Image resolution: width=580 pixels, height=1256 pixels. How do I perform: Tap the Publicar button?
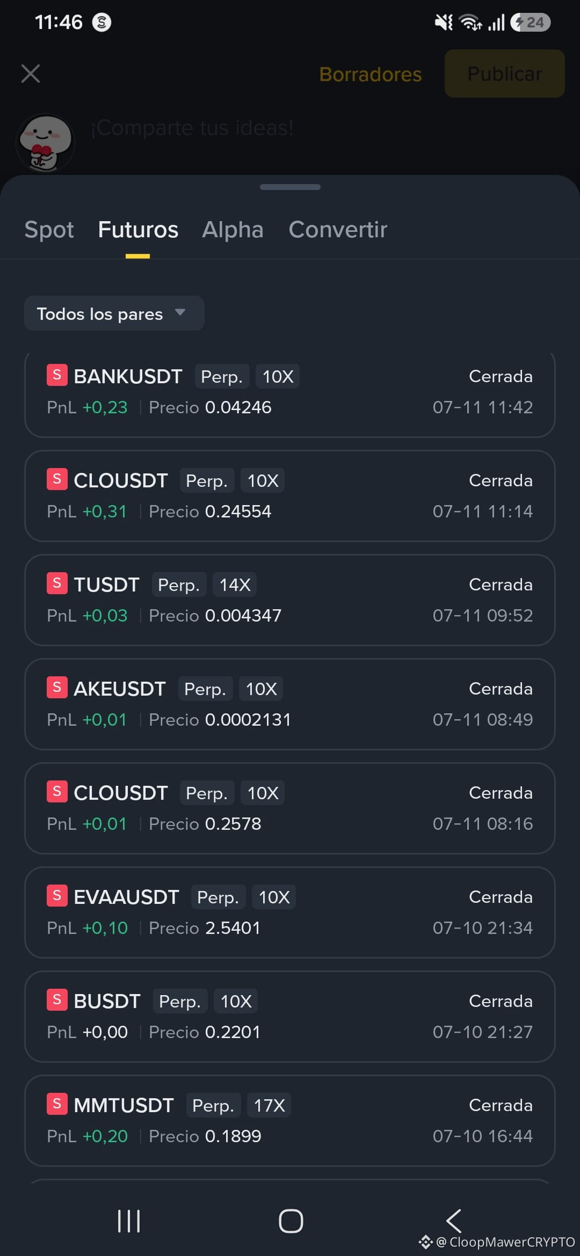click(x=504, y=74)
